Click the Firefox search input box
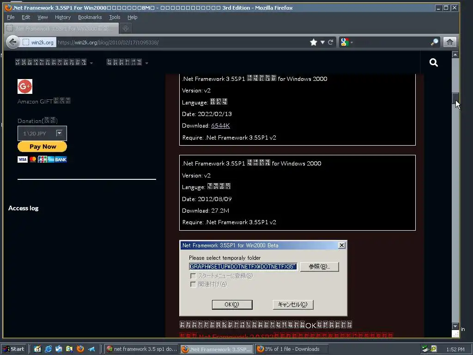Image resolution: width=473 pixels, height=355 pixels. [x=391, y=42]
